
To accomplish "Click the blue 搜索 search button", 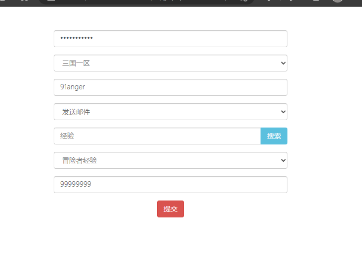I will tap(273, 136).
